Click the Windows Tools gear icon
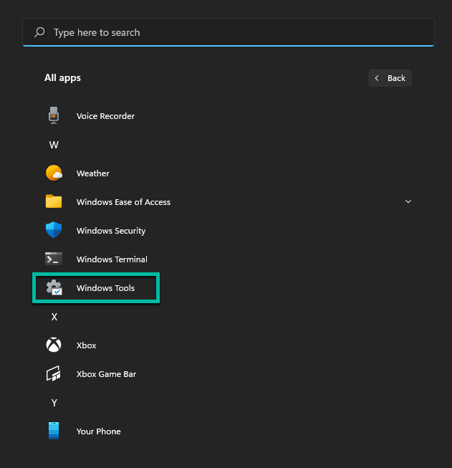Screen dimensions: 452x468 point(54,287)
